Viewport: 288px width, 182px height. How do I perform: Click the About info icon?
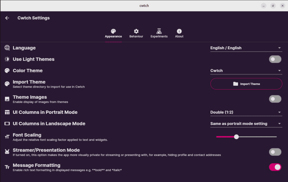coord(179,31)
